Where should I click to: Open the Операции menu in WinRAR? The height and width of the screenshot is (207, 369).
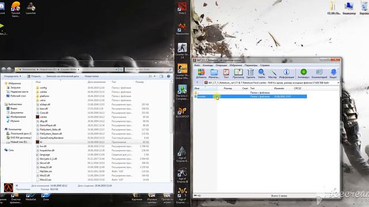tap(221, 65)
